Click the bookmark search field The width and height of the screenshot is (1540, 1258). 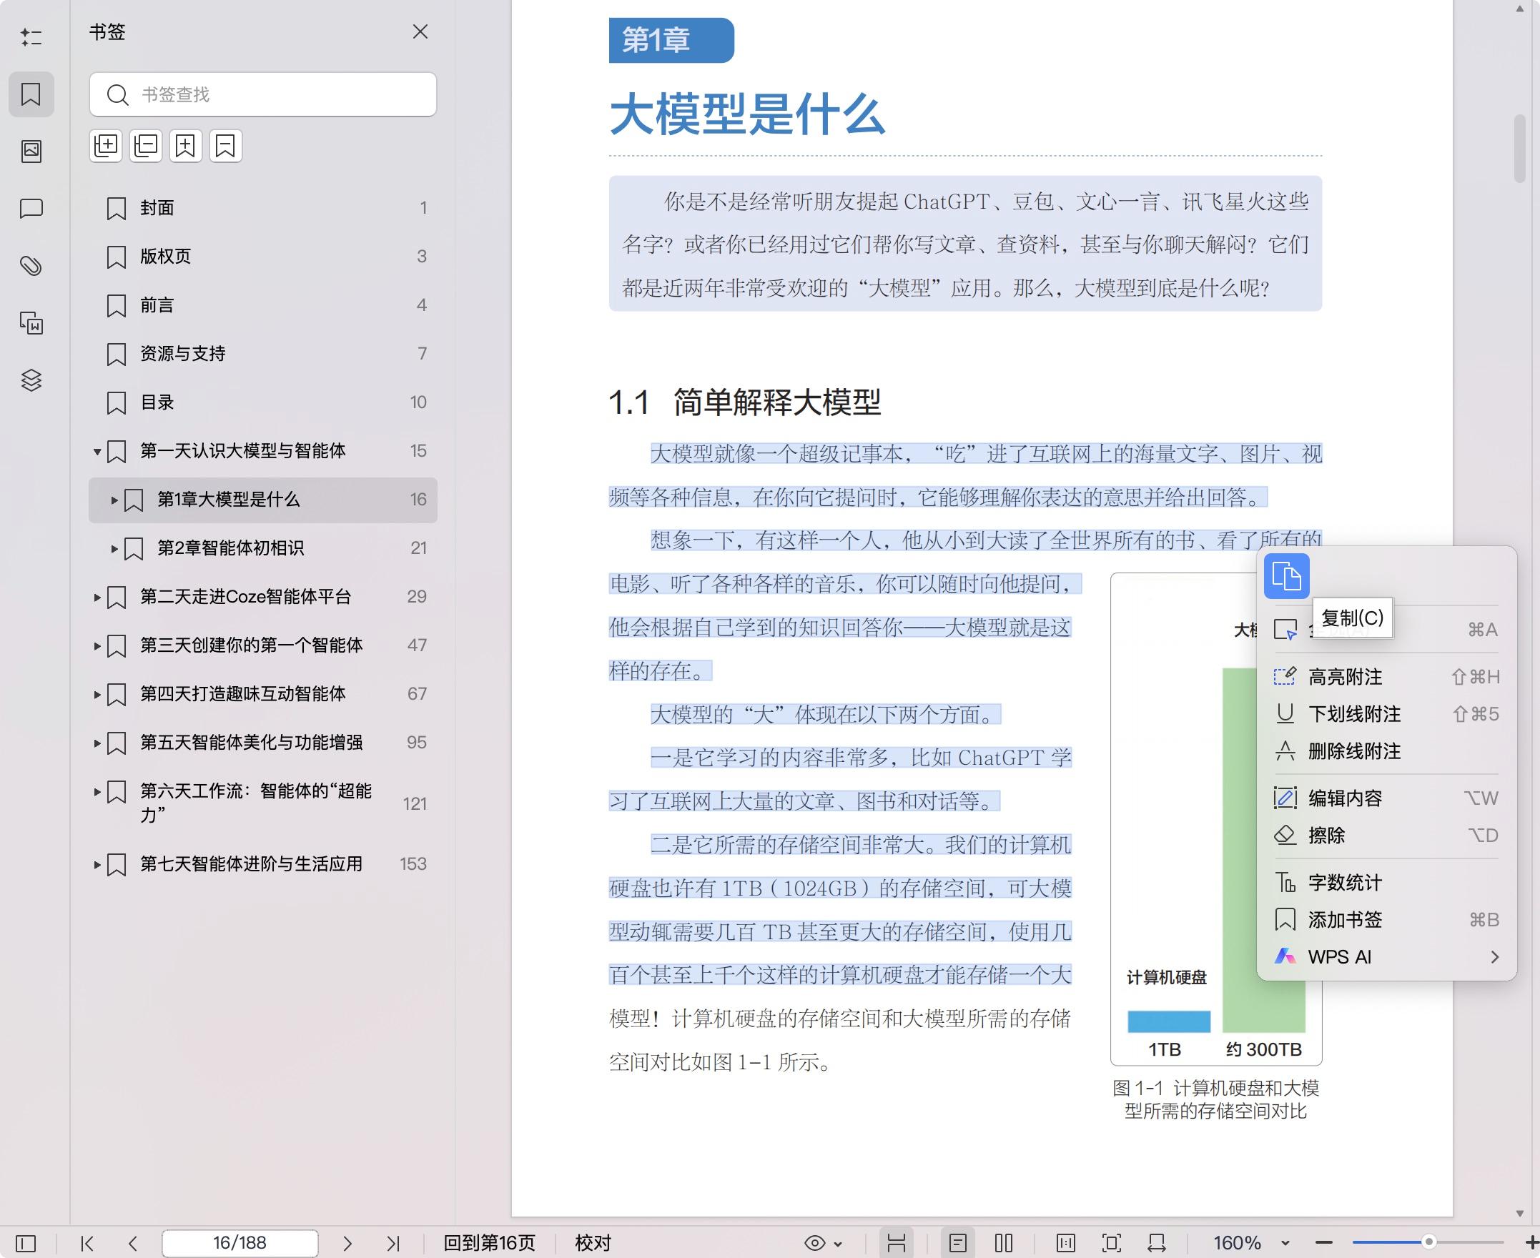pos(263,94)
